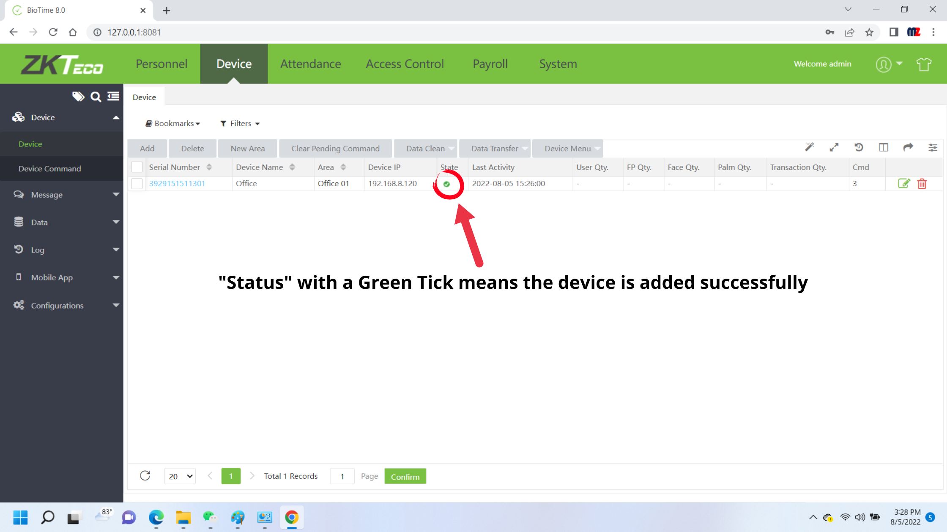947x532 pixels.
Task: Open the column layout icon
Action: (883, 147)
